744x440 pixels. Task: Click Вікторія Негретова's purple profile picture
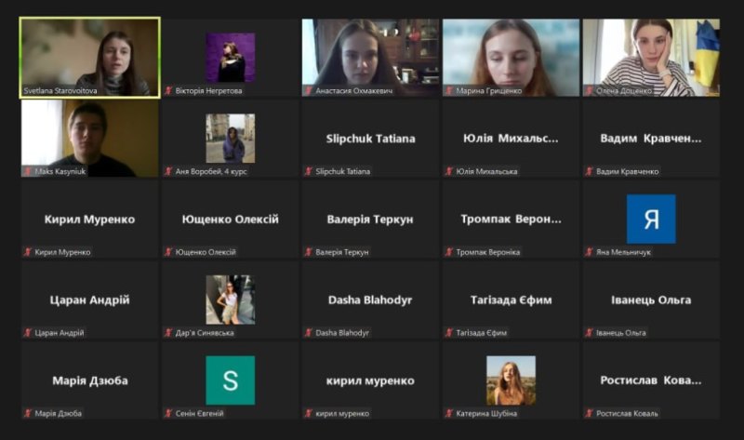[x=230, y=58]
